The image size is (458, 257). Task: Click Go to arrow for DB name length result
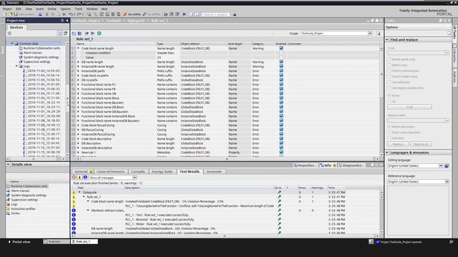point(279,228)
